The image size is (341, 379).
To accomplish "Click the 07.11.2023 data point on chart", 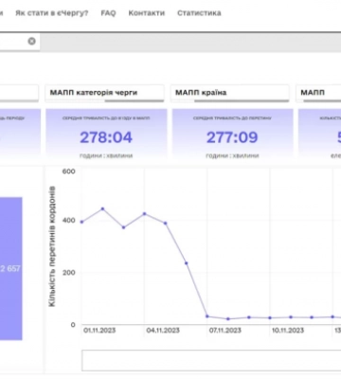I will tap(207, 316).
